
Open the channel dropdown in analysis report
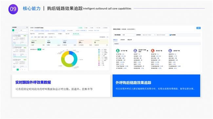[x=128, y=35]
